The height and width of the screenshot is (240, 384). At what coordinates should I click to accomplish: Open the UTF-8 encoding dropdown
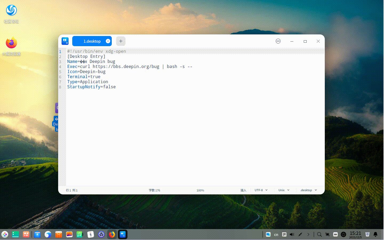[x=261, y=190]
